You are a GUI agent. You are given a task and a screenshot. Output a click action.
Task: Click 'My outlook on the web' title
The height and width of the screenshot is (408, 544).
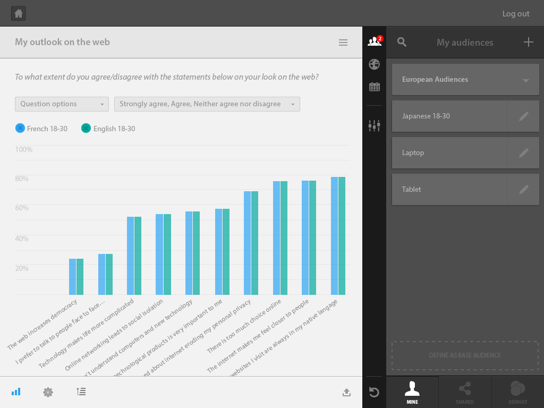63,42
